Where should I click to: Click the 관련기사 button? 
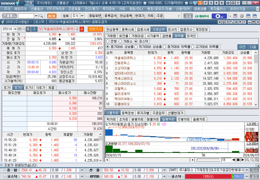95,29
